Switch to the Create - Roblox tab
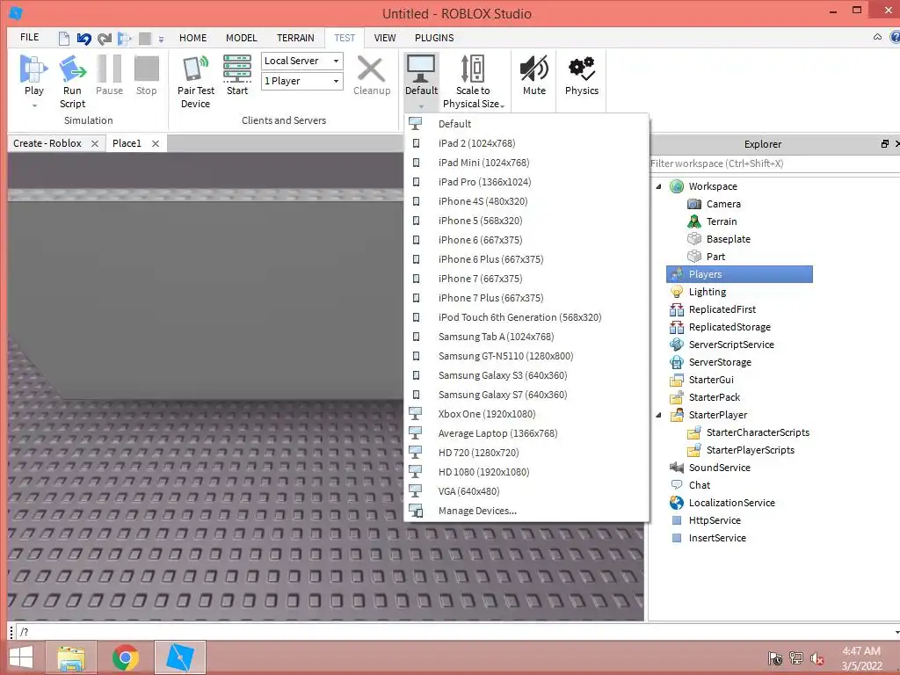This screenshot has width=900, height=675. pos(47,143)
